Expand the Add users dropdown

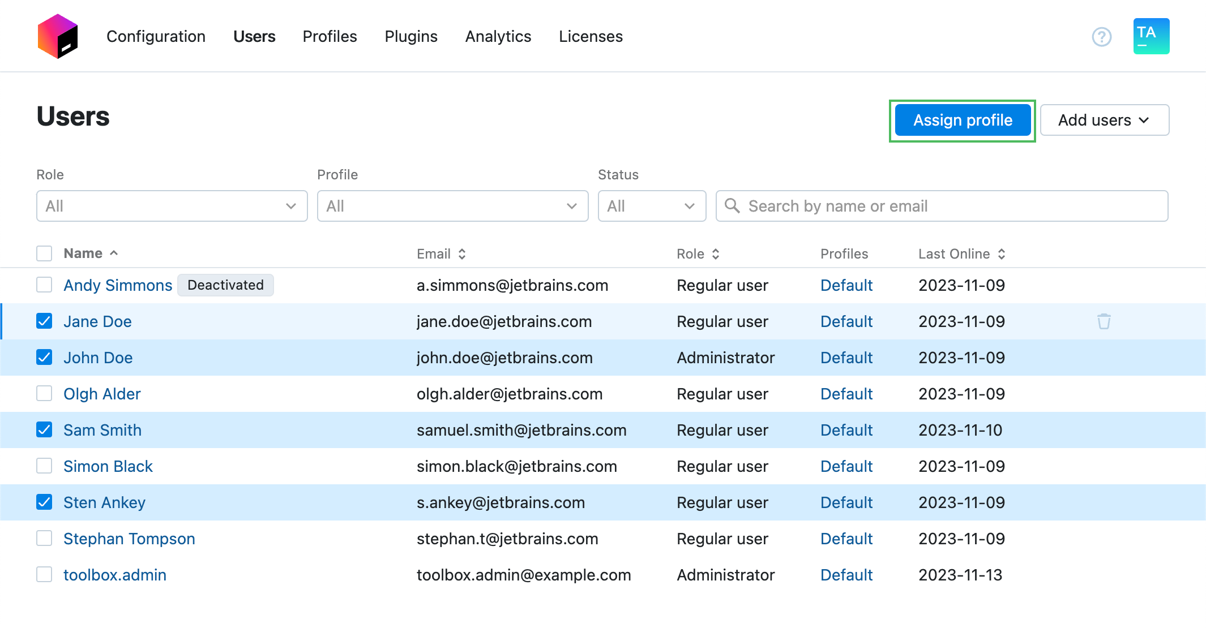(x=1104, y=120)
